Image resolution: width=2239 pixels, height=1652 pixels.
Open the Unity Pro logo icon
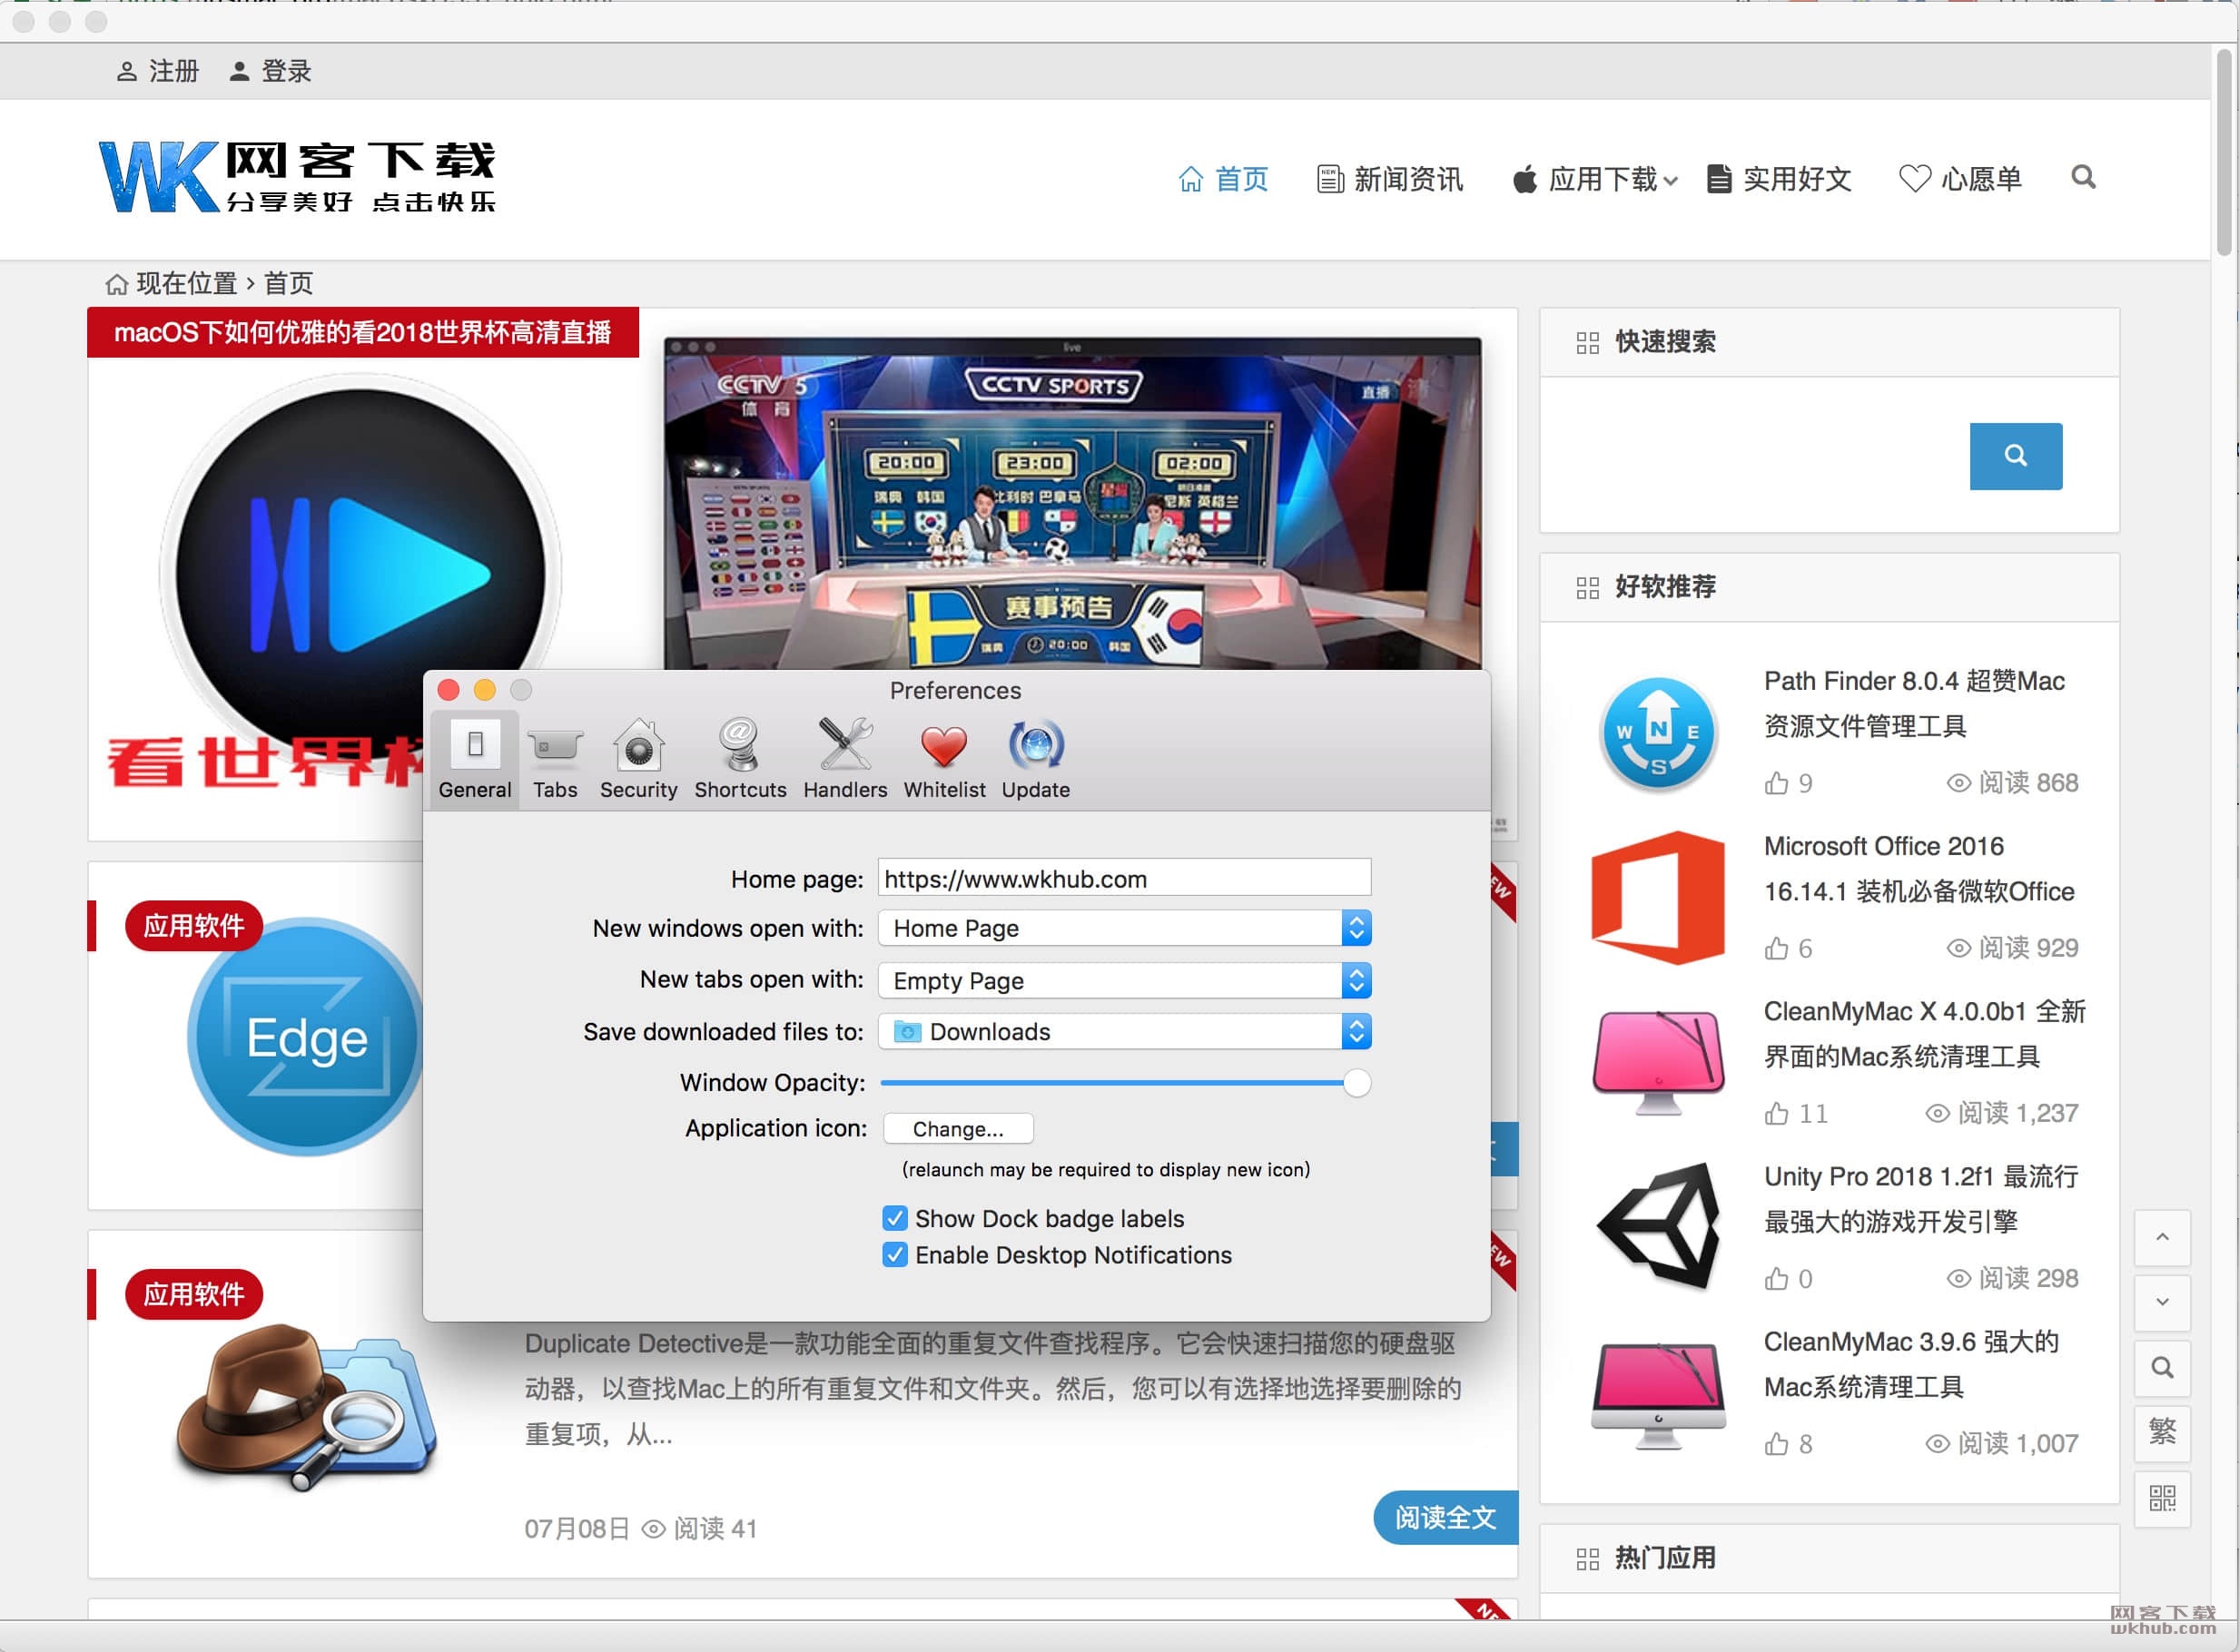pyautogui.click(x=1658, y=1226)
